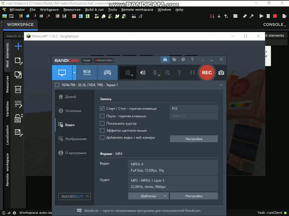The width and height of the screenshot is (289, 216).
Task: Toggle speaker sound recording icon
Action: (x=143, y=73)
